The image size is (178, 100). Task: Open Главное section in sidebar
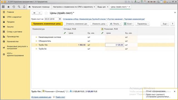tap(10, 12)
